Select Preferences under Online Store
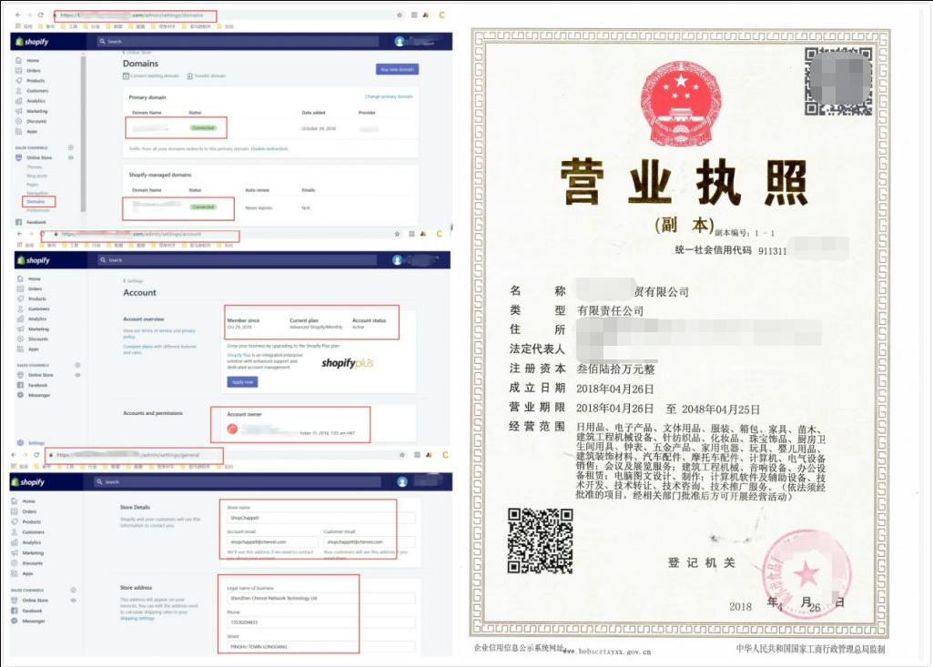Viewport: 933px width, 667px height. [38, 210]
